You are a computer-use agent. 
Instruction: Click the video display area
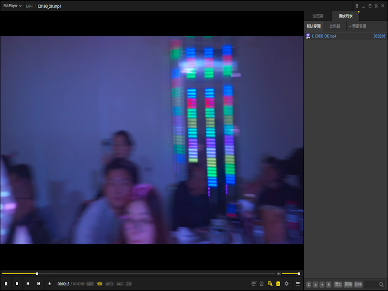pyautogui.click(x=152, y=140)
